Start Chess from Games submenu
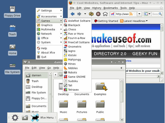The height and width of the screenshot is (123, 165). [77, 29]
